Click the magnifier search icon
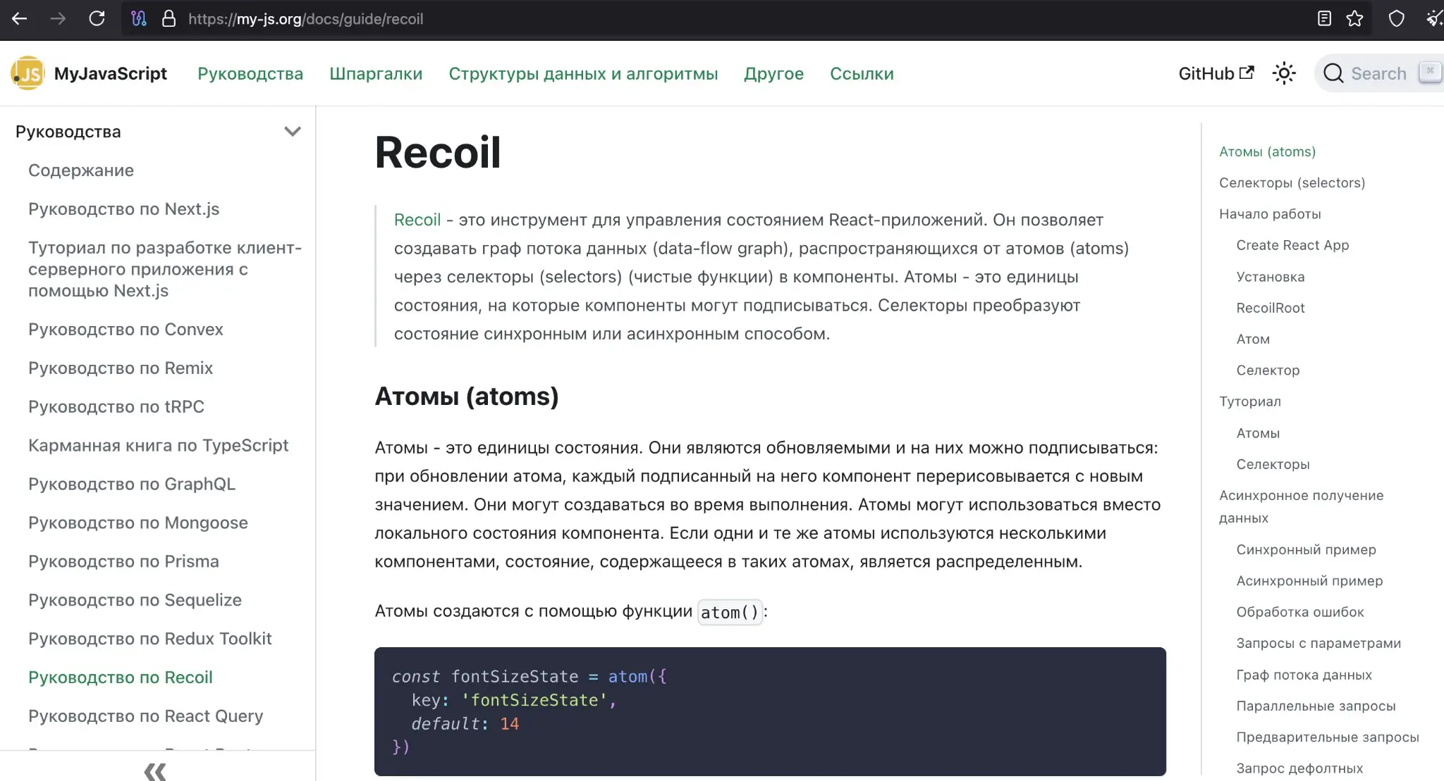1444x781 pixels. tap(1333, 73)
